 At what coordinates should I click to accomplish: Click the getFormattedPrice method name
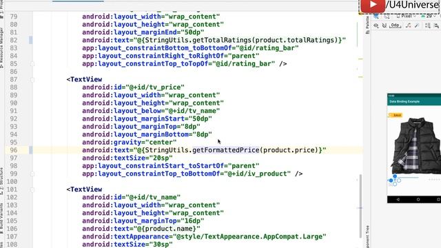[x=226, y=150]
